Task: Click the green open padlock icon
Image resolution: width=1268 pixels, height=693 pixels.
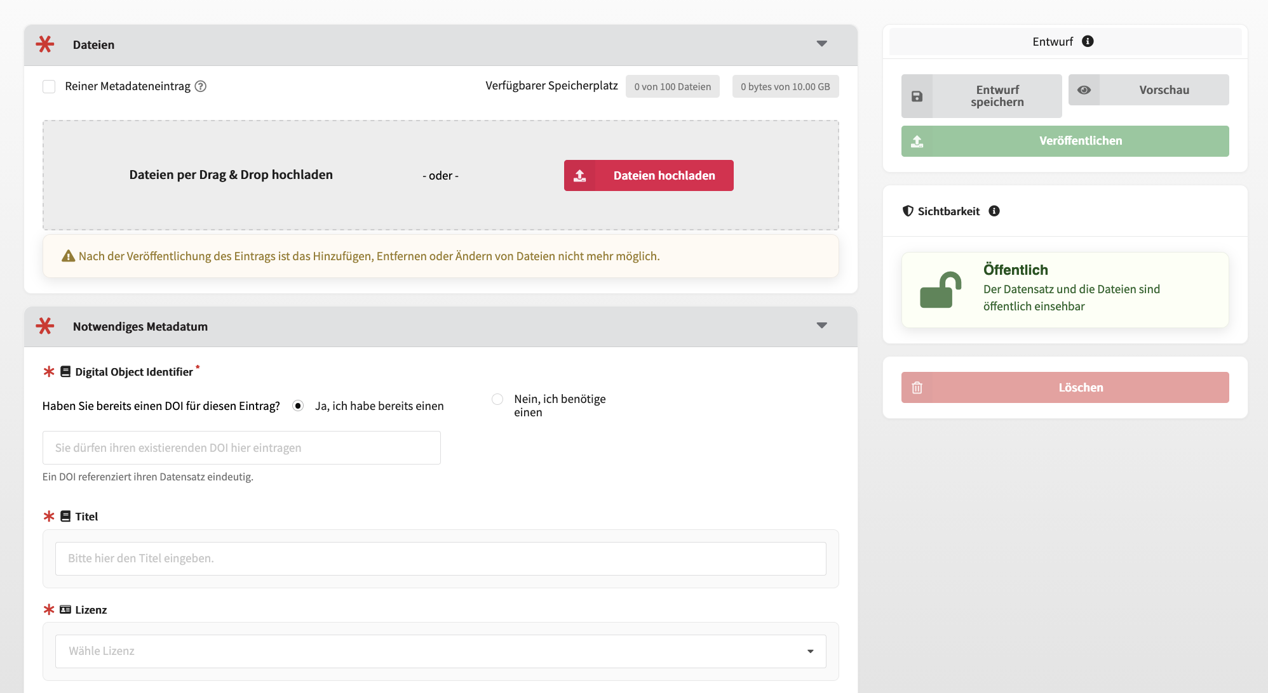Action: (940, 290)
